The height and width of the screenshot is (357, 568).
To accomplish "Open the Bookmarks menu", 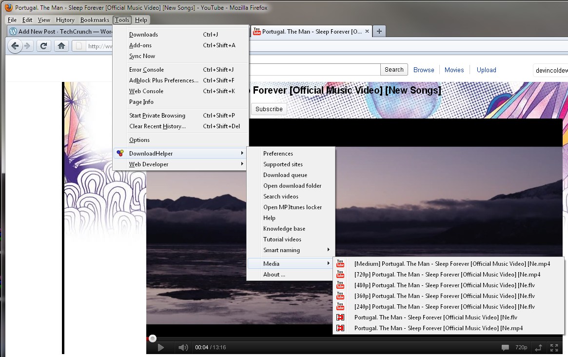I will 95,20.
